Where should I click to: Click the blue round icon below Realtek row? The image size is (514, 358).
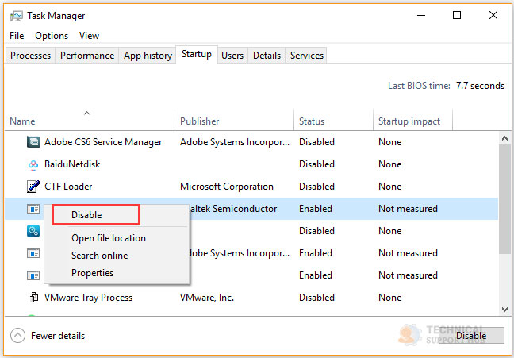pyautogui.click(x=33, y=231)
